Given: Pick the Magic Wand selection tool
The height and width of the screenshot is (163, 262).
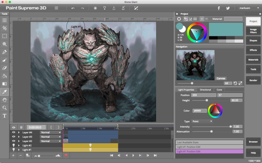Looking at the screenshot, I should pyautogui.click(x=4, y=44).
